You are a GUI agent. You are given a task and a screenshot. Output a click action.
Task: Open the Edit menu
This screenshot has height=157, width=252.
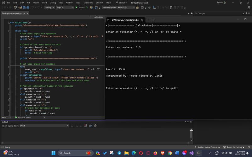(x=15, y=3)
